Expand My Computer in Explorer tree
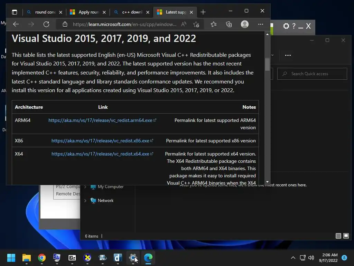This screenshot has height=266, width=354. click(x=85, y=187)
